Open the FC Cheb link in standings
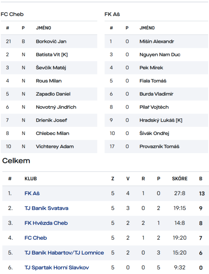 point(36,238)
